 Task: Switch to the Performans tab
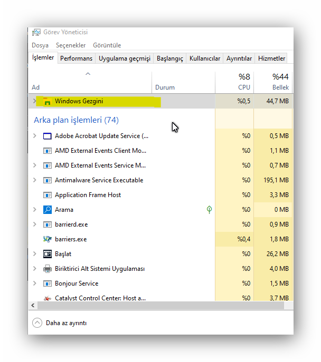click(x=77, y=58)
